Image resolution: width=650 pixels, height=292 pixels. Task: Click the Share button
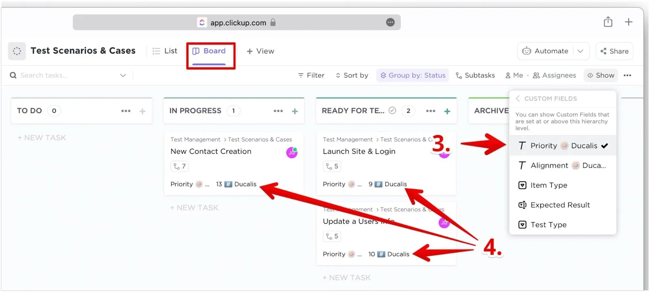tap(614, 51)
